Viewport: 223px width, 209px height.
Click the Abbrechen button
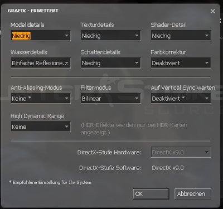coord(193,194)
